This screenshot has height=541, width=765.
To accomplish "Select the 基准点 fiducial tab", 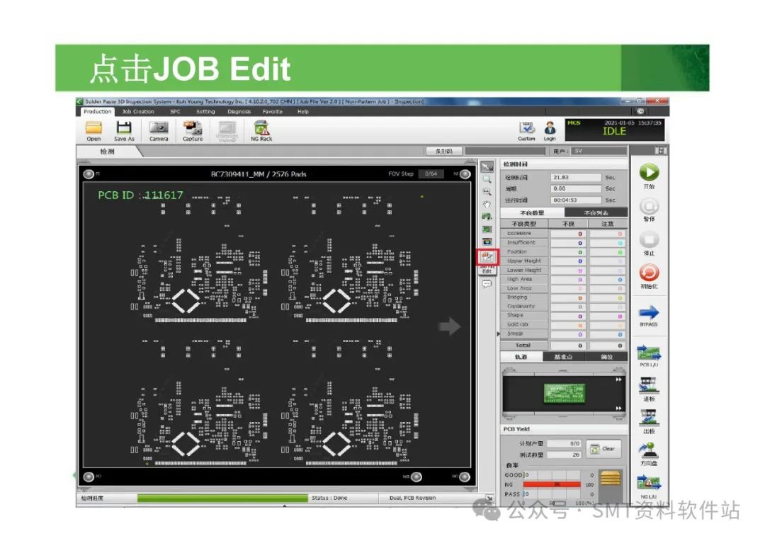I will [x=564, y=357].
